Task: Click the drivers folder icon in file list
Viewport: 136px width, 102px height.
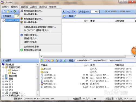Action: point(42,69)
